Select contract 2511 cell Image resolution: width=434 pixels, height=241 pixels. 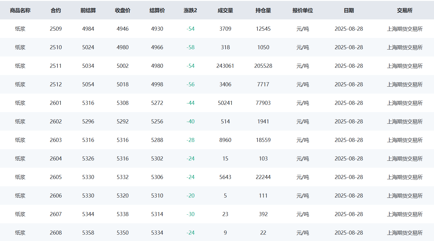point(56,66)
